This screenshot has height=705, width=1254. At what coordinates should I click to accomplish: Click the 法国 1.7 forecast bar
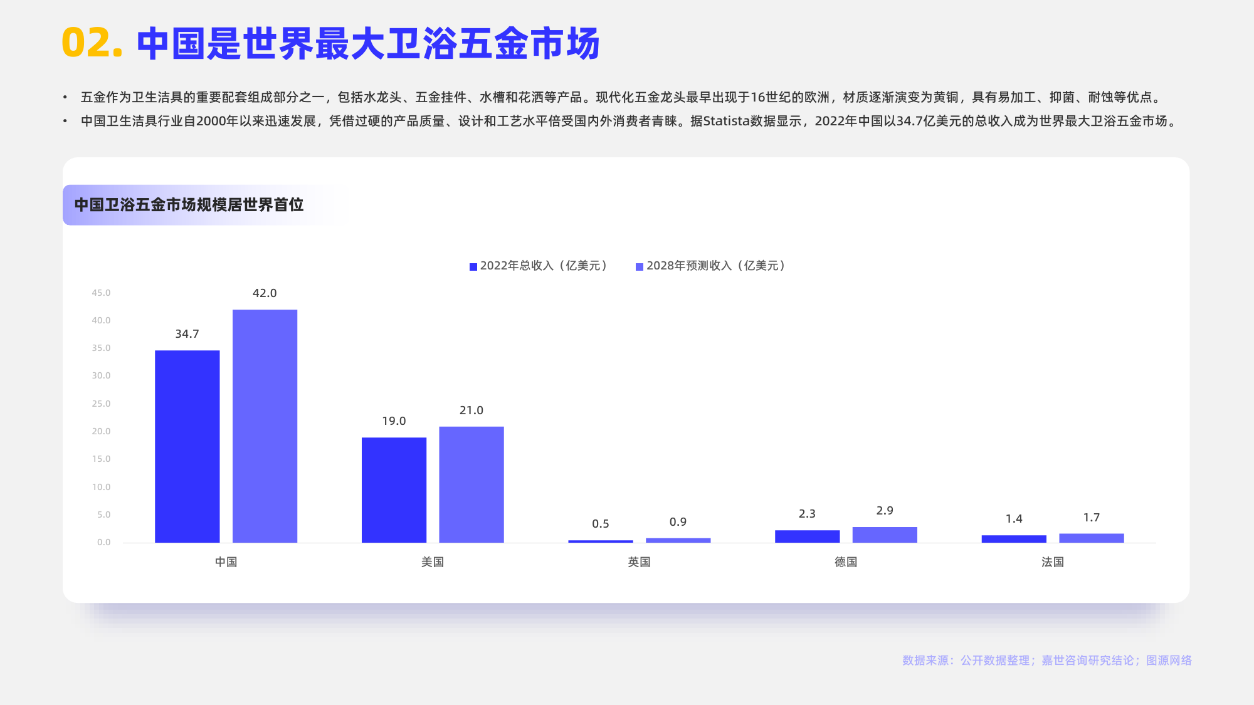[1091, 538]
